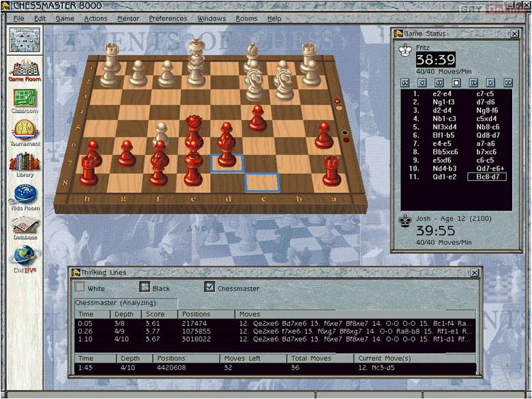The image size is (532, 399).
Task: Stop the move replay
Action: coord(456,83)
